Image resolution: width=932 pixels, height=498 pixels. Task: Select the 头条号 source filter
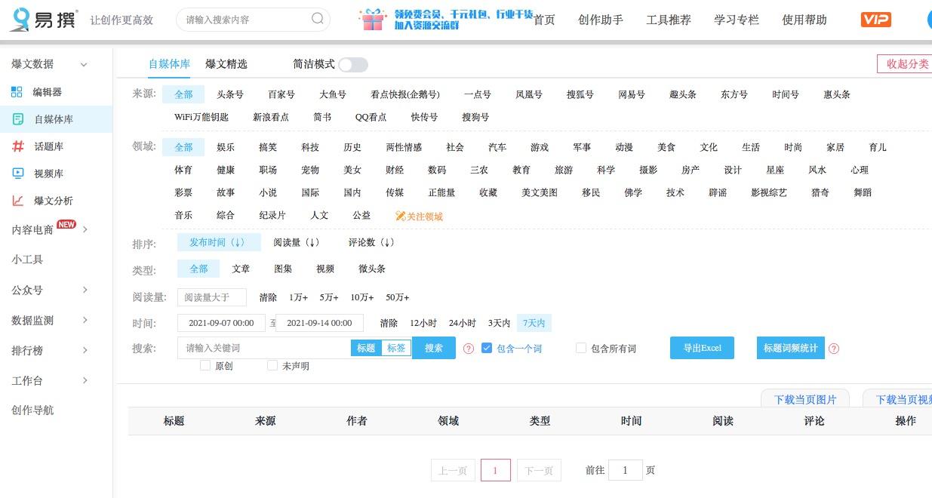click(230, 94)
